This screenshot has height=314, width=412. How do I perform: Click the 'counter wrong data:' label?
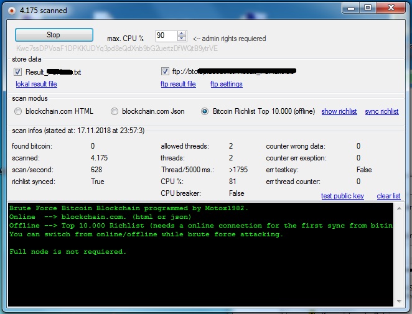[296, 146]
